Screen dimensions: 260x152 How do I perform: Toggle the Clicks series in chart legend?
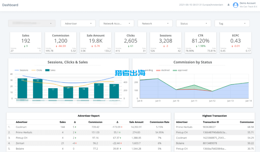pos(37,70)
